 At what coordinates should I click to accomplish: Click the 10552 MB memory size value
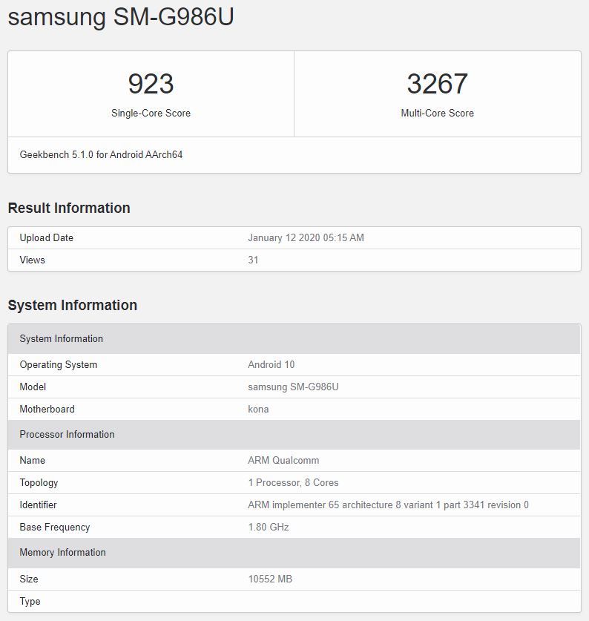(x=270, y=579)
